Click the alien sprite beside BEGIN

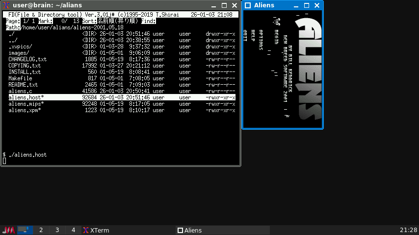coord(278,22)
